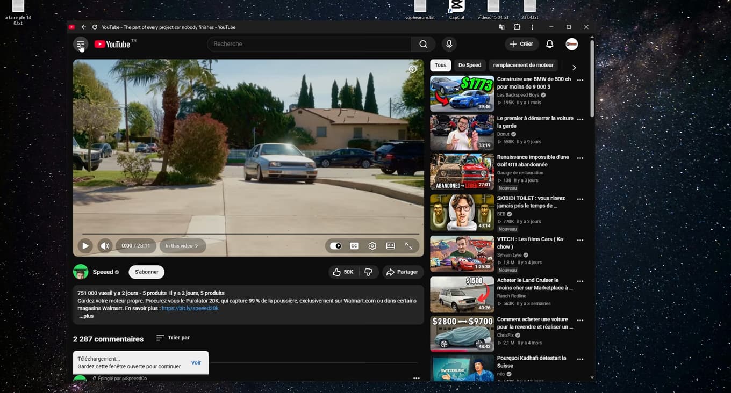Open Speeed channel name link
The height and width of the screenshot is (393, 731).
(103, 272)
